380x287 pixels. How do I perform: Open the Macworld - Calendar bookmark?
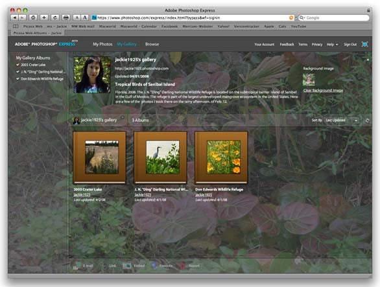138,26
